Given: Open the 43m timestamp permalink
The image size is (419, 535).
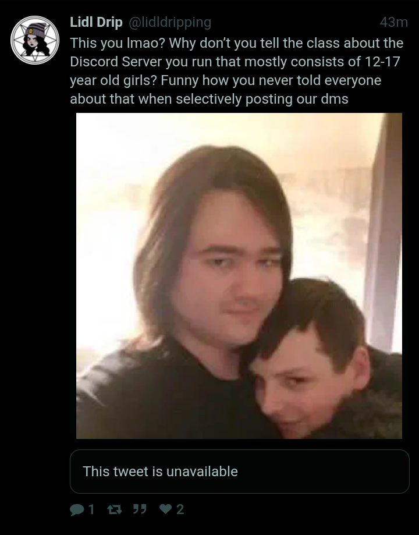Looking at the screenshot, I should click(394, 22).
